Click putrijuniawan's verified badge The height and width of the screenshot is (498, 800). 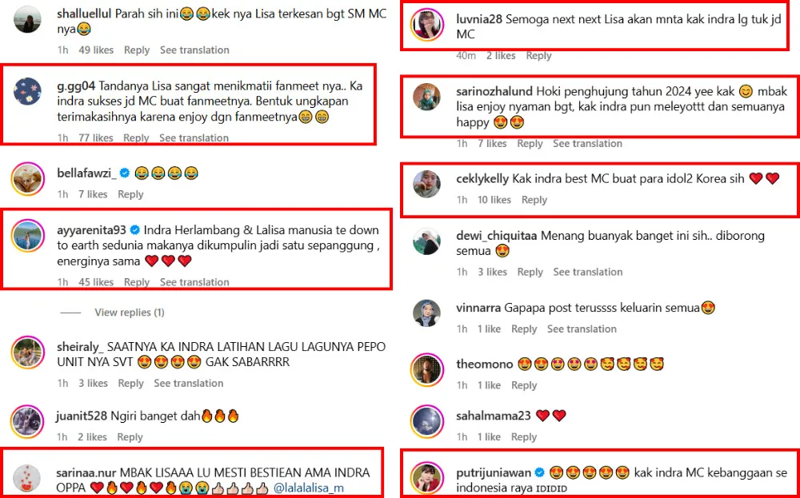[540, 472]
